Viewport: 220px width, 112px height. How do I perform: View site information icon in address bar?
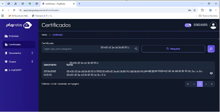(21, 10)
